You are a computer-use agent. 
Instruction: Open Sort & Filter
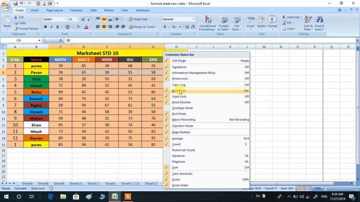coord(308,23)
